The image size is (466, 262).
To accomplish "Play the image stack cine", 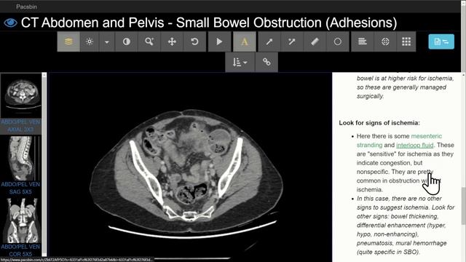I will tap(219, 41).
